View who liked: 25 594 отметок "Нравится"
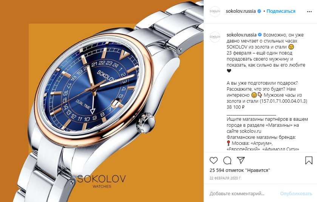This screenshot has height=202, width=317. pyautogui.click(x=240, y=170)
